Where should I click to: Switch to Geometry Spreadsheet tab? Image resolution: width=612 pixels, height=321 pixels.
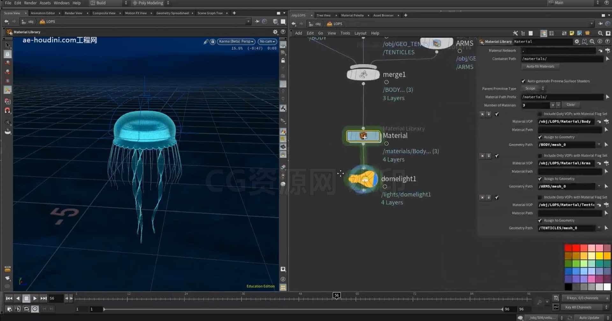172,13
